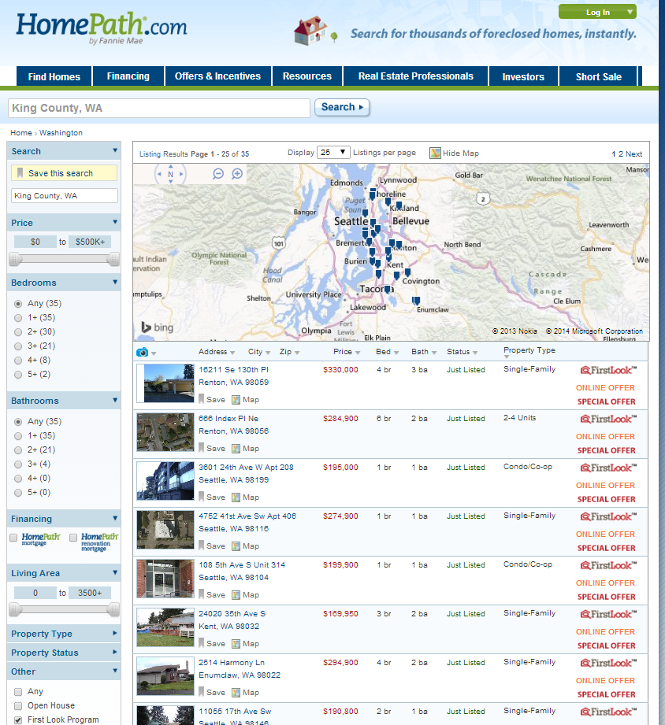Click the Save this search bookmark icon

pos(20,173)
